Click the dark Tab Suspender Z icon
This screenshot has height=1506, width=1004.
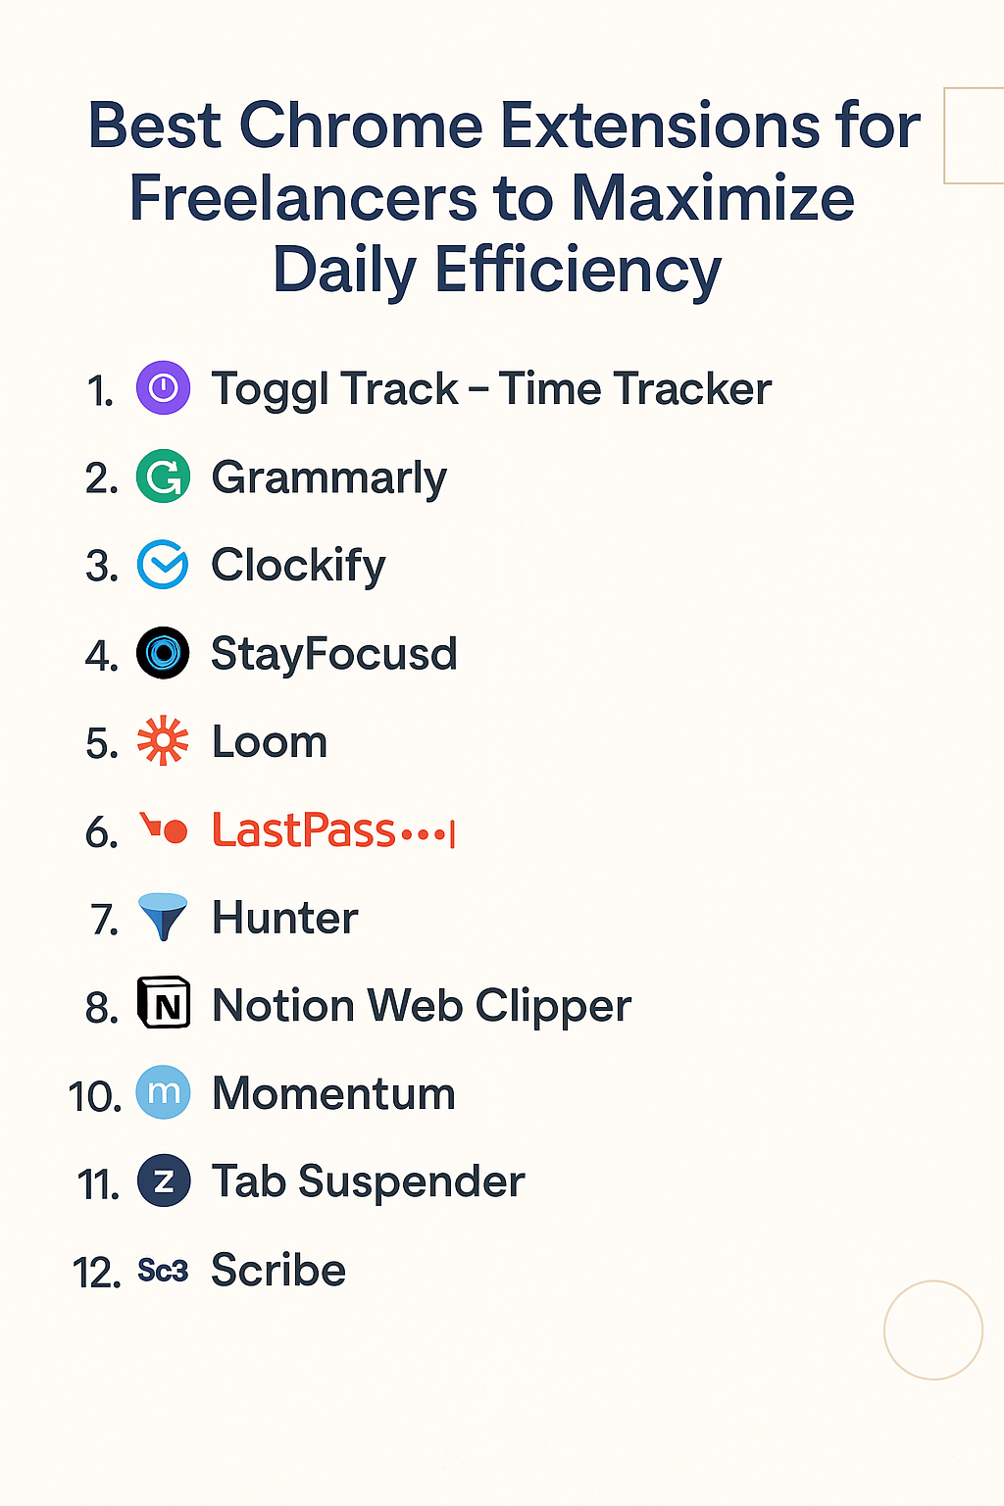pos(163,1180)
